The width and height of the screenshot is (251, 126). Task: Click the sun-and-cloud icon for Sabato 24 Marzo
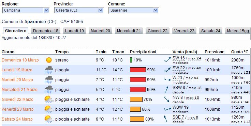pyautogui.click(x=49, y=119)
